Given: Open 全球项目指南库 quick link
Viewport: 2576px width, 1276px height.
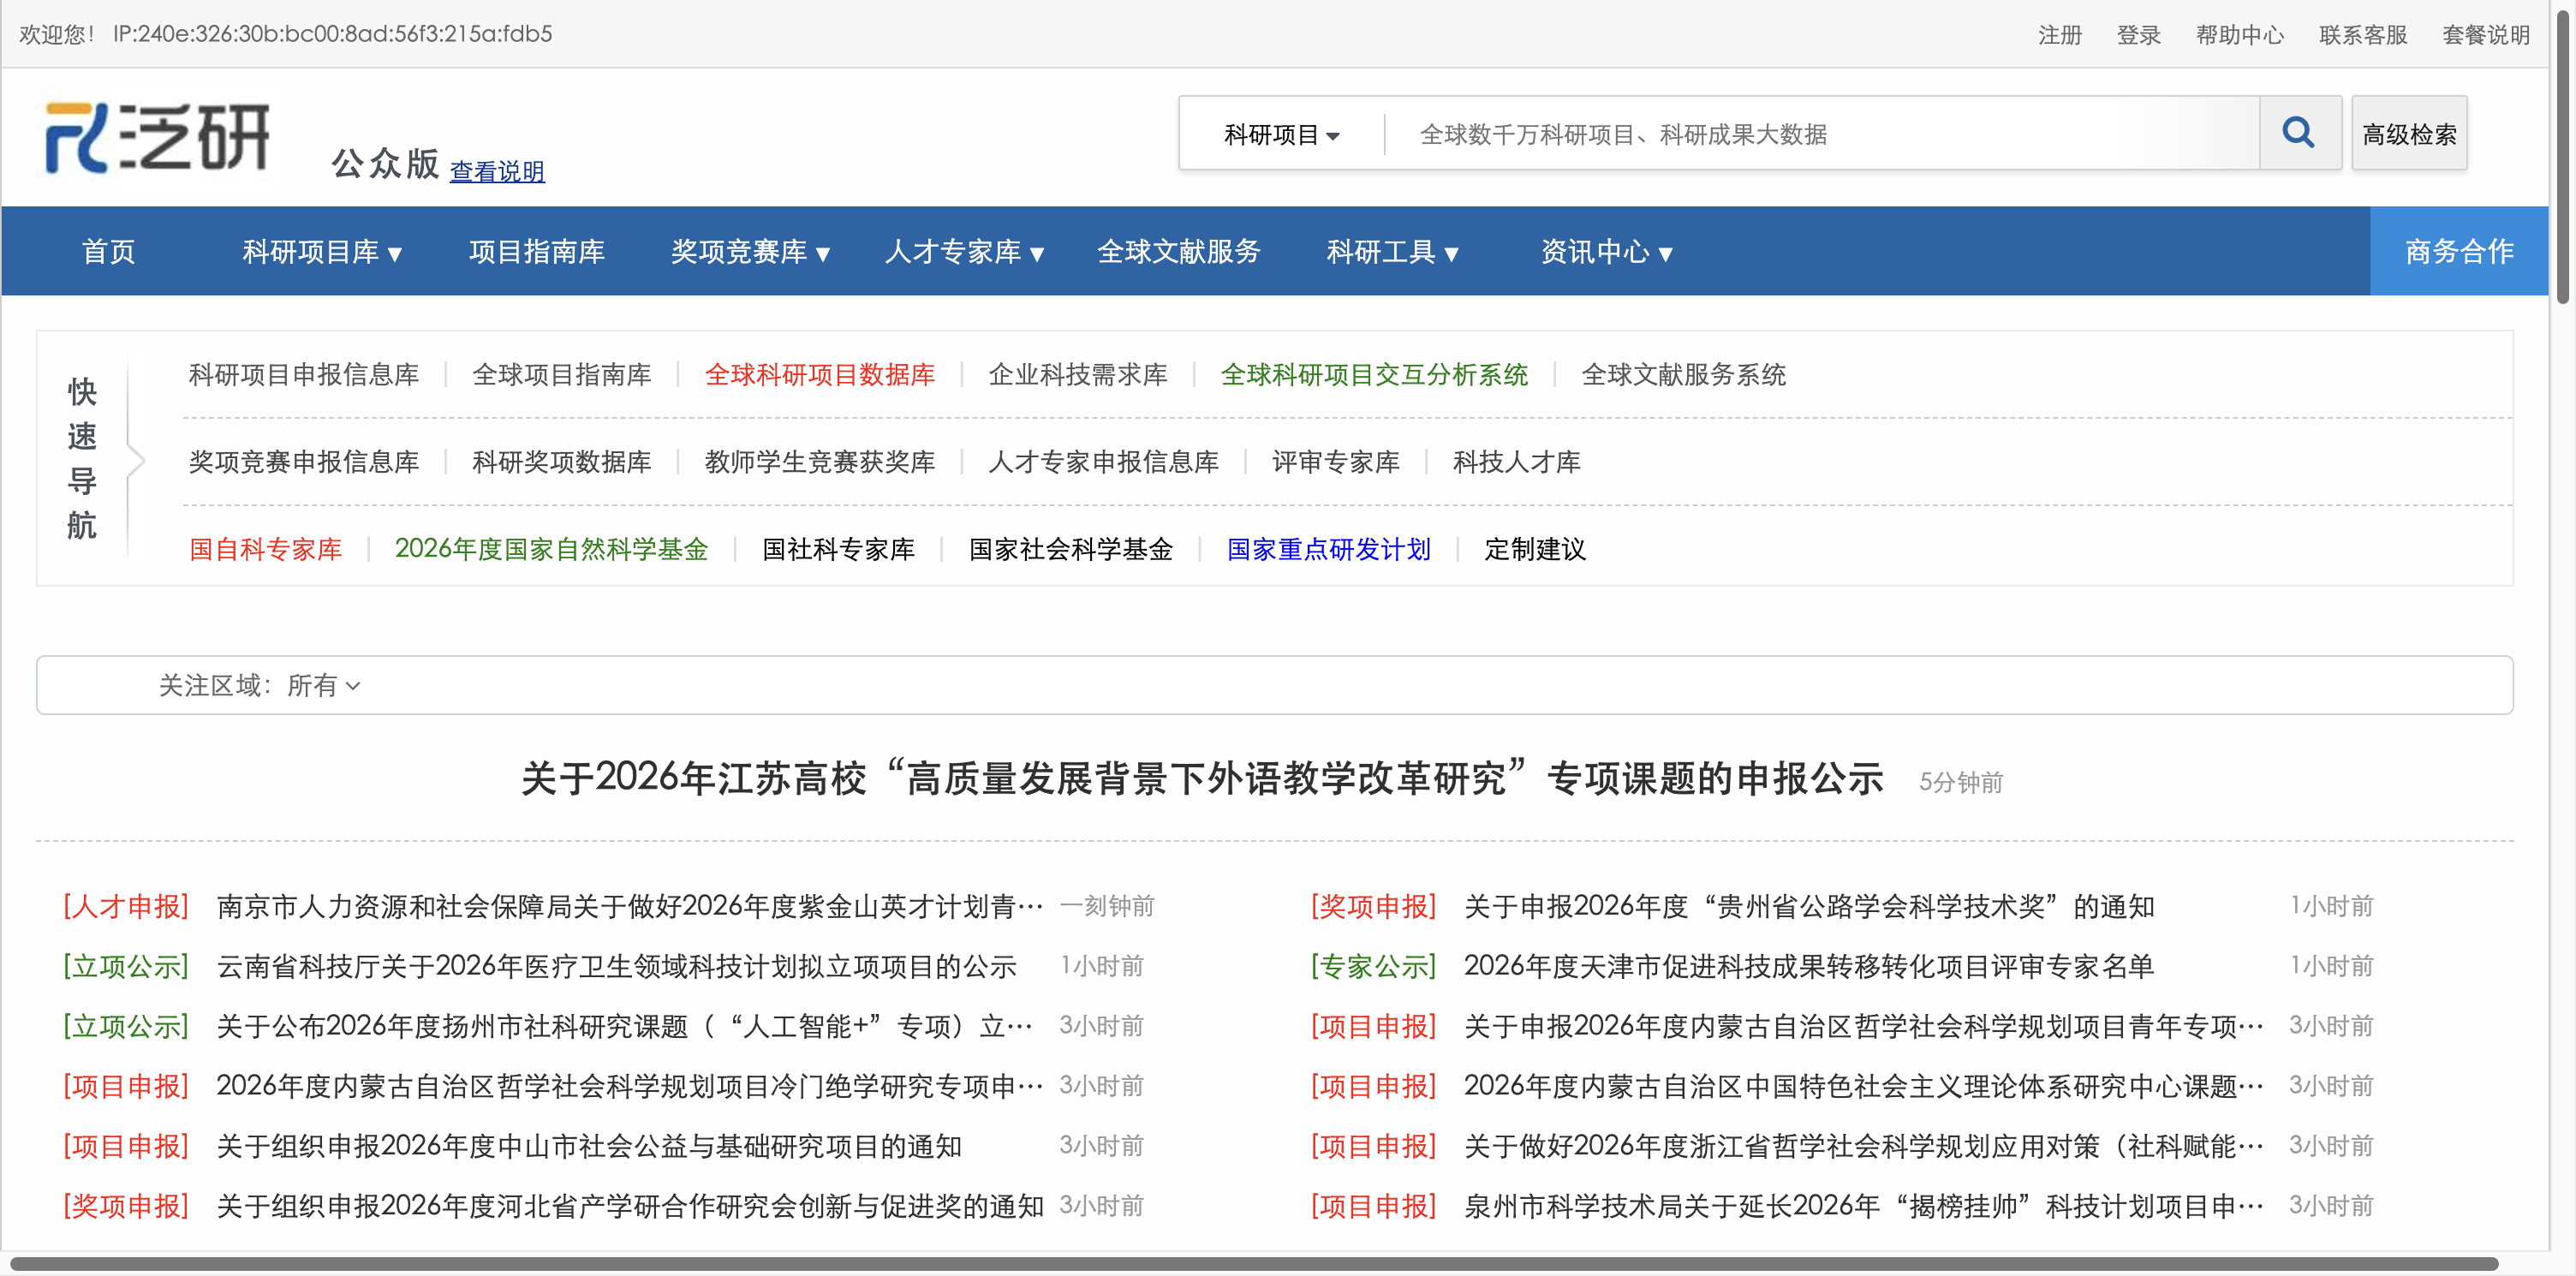Looking at the screenshot, I should click(562, 374).
